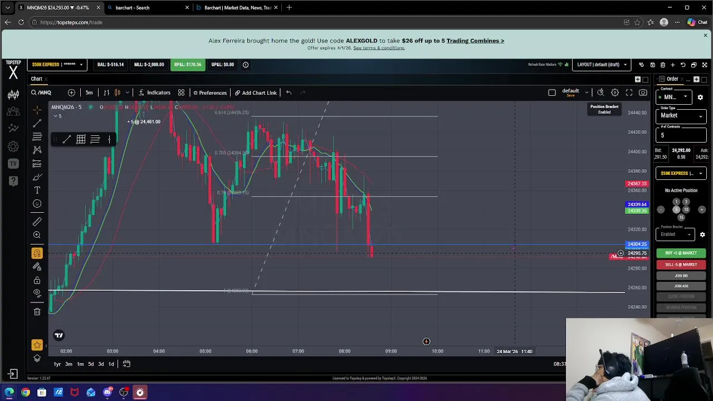Open chart settings gear icon

615,92
